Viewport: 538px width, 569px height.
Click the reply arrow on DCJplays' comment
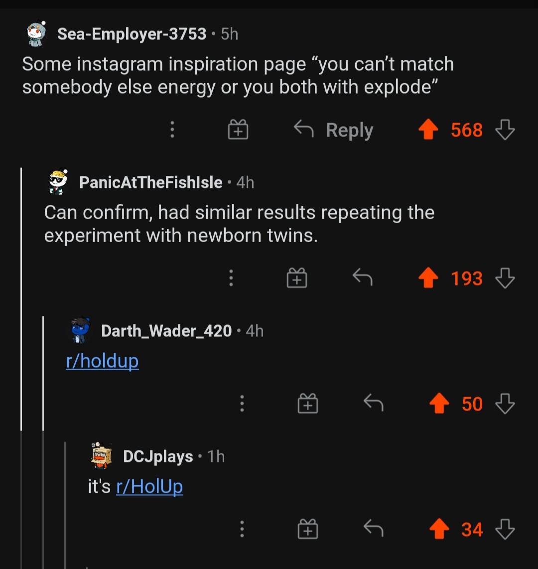click(x=374, y=529)
